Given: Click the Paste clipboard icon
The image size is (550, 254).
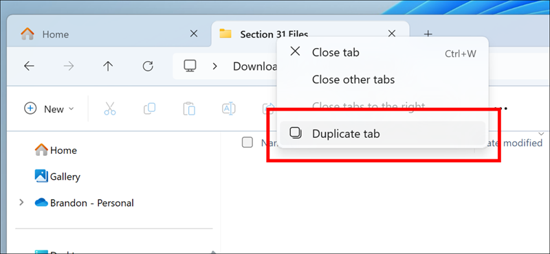Looking at the screenshot, I should (189, 109).
